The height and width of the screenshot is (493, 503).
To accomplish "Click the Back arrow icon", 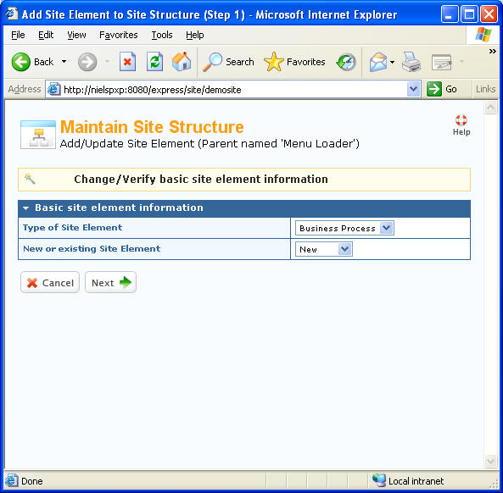I will click(21, 62).
